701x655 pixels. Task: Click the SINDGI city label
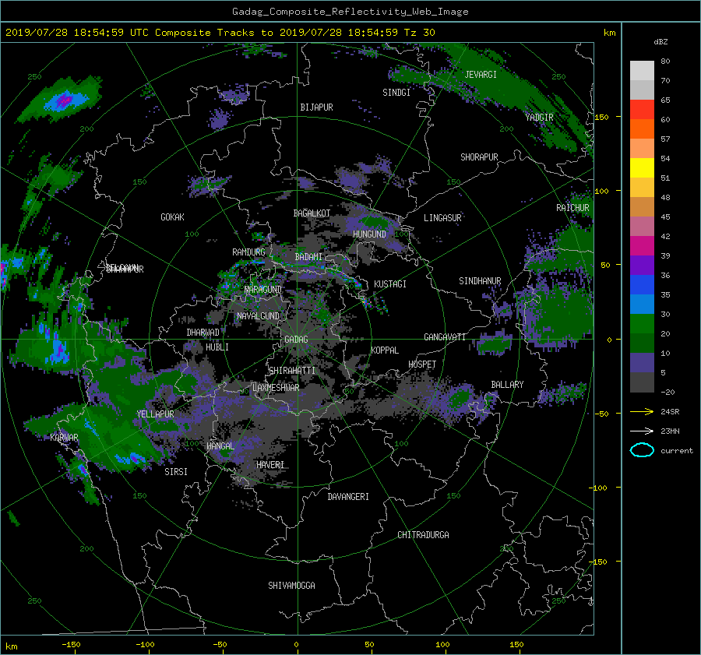click(x=396, y=93)
